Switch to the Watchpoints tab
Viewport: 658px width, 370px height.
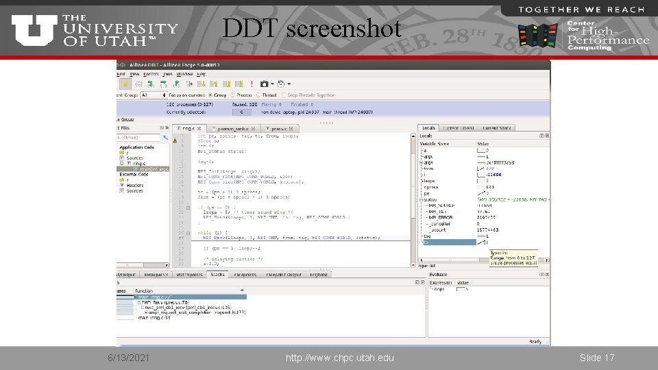click(x=189, y=275)
